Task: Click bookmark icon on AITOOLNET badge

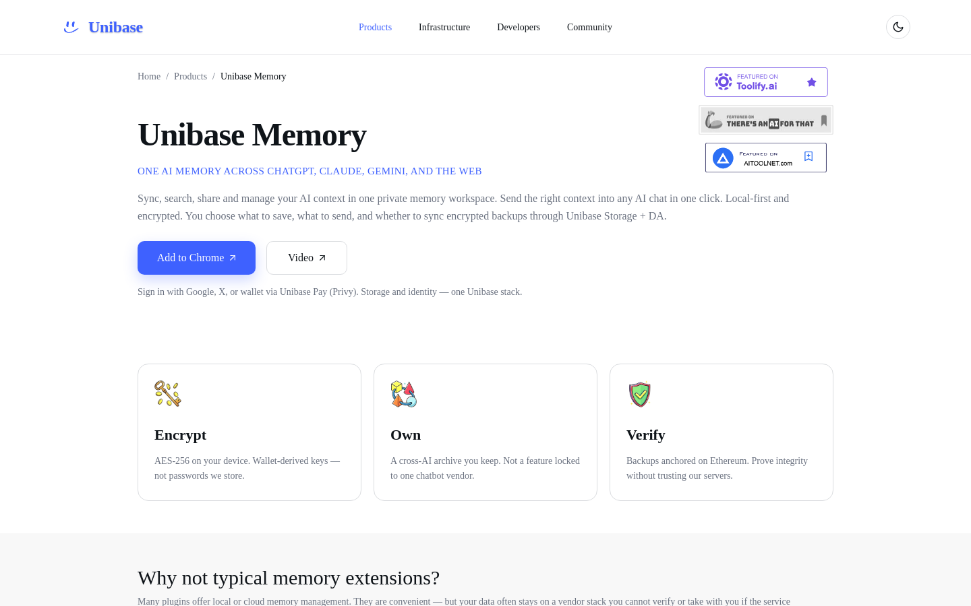Action: [808, 156]
